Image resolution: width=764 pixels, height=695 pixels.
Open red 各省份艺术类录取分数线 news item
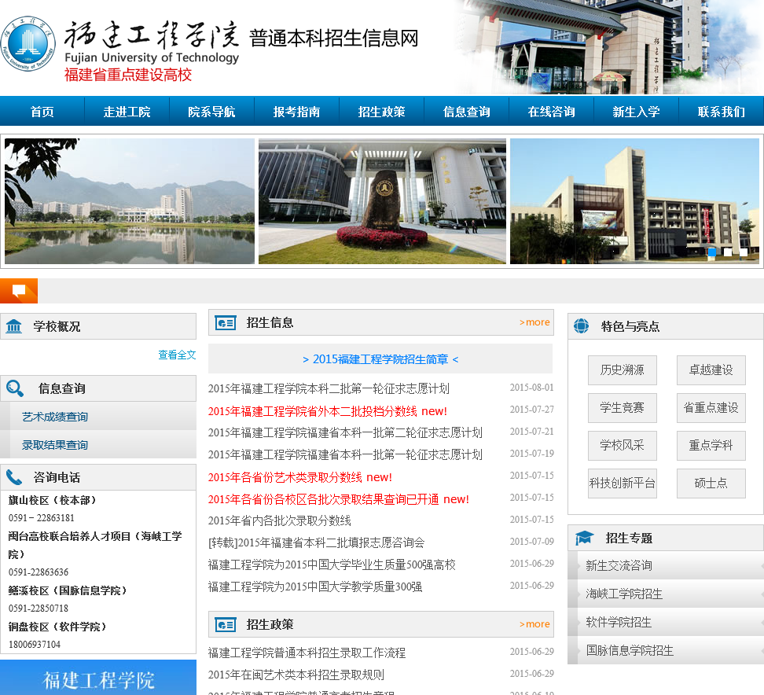[x=300, y=477]
